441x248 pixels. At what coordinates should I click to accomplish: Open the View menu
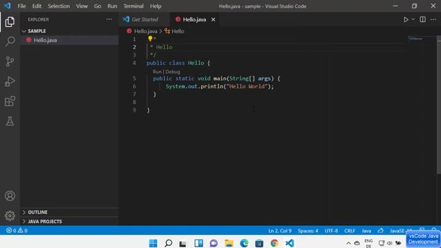[x=82, y=6]
